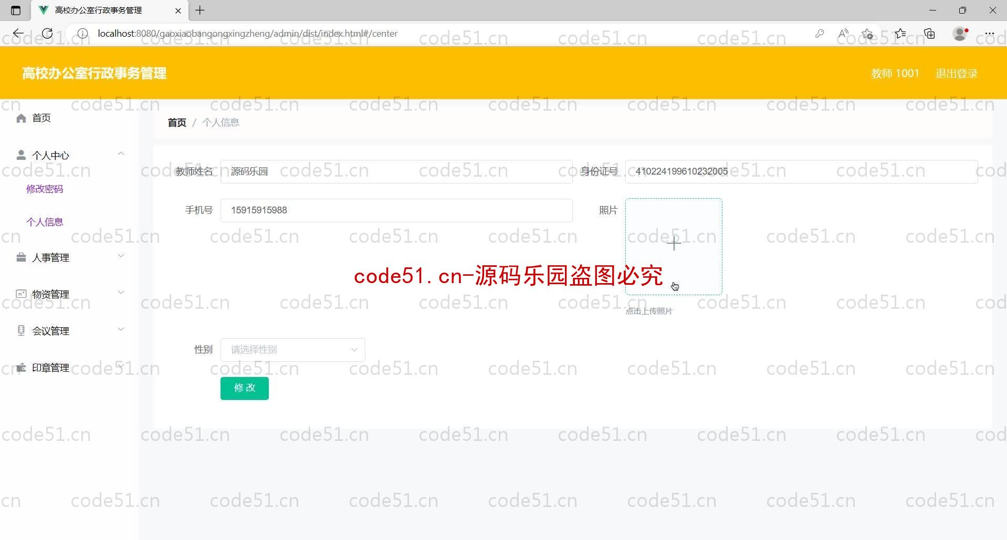Click the 高校办公室行政事务管理 header title
Screen dimensions: 1007x540
(x=95, y=73)
